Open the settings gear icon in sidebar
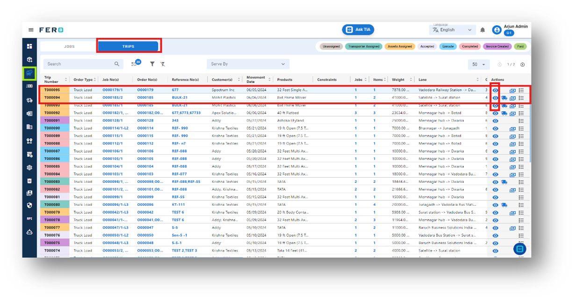The height and width of the screenshot is (302, 576). point(29,167)
